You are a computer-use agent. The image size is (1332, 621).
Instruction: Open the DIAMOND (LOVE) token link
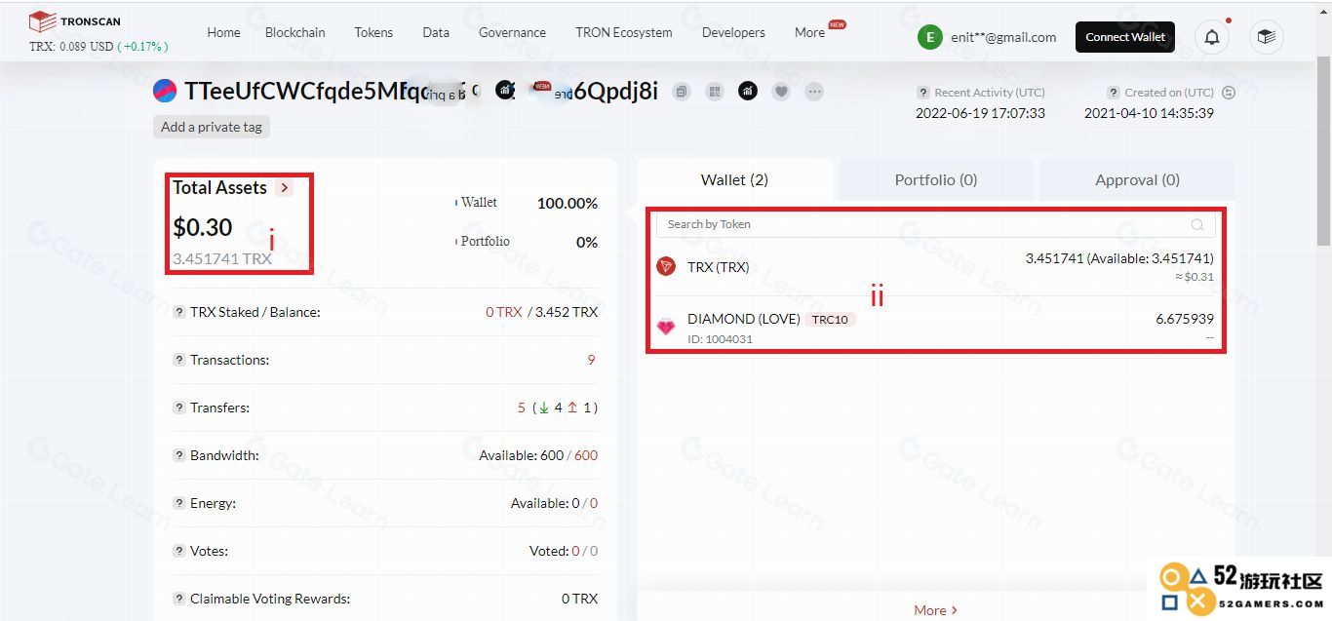point(744,319)
